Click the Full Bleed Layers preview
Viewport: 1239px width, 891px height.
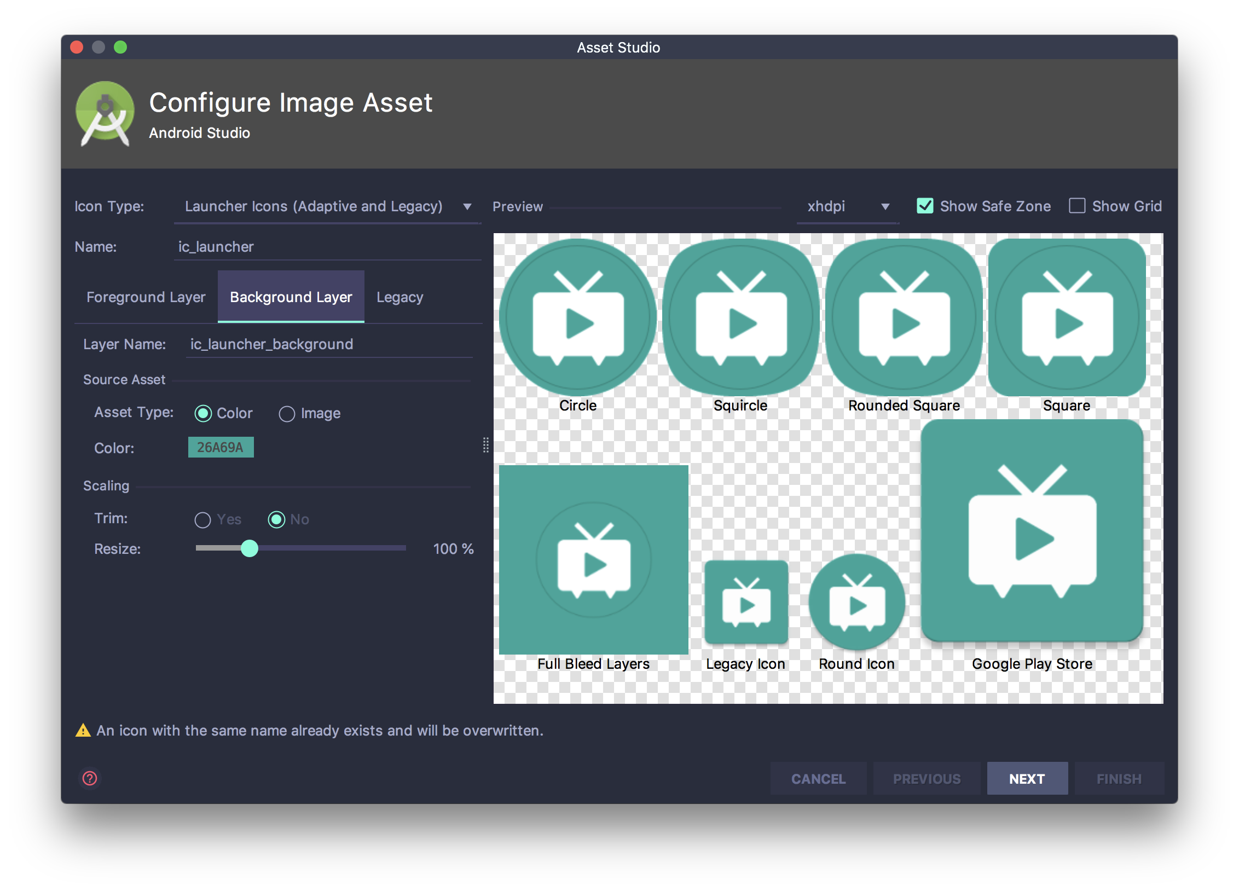pos(594,559)
